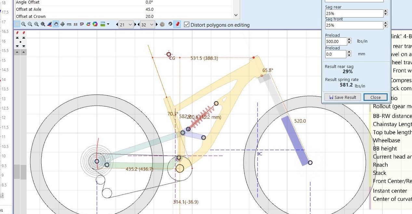The image size is (412, 214).
Task: Click right arrow after the 32 combo box
Action: tap(157, 25)
